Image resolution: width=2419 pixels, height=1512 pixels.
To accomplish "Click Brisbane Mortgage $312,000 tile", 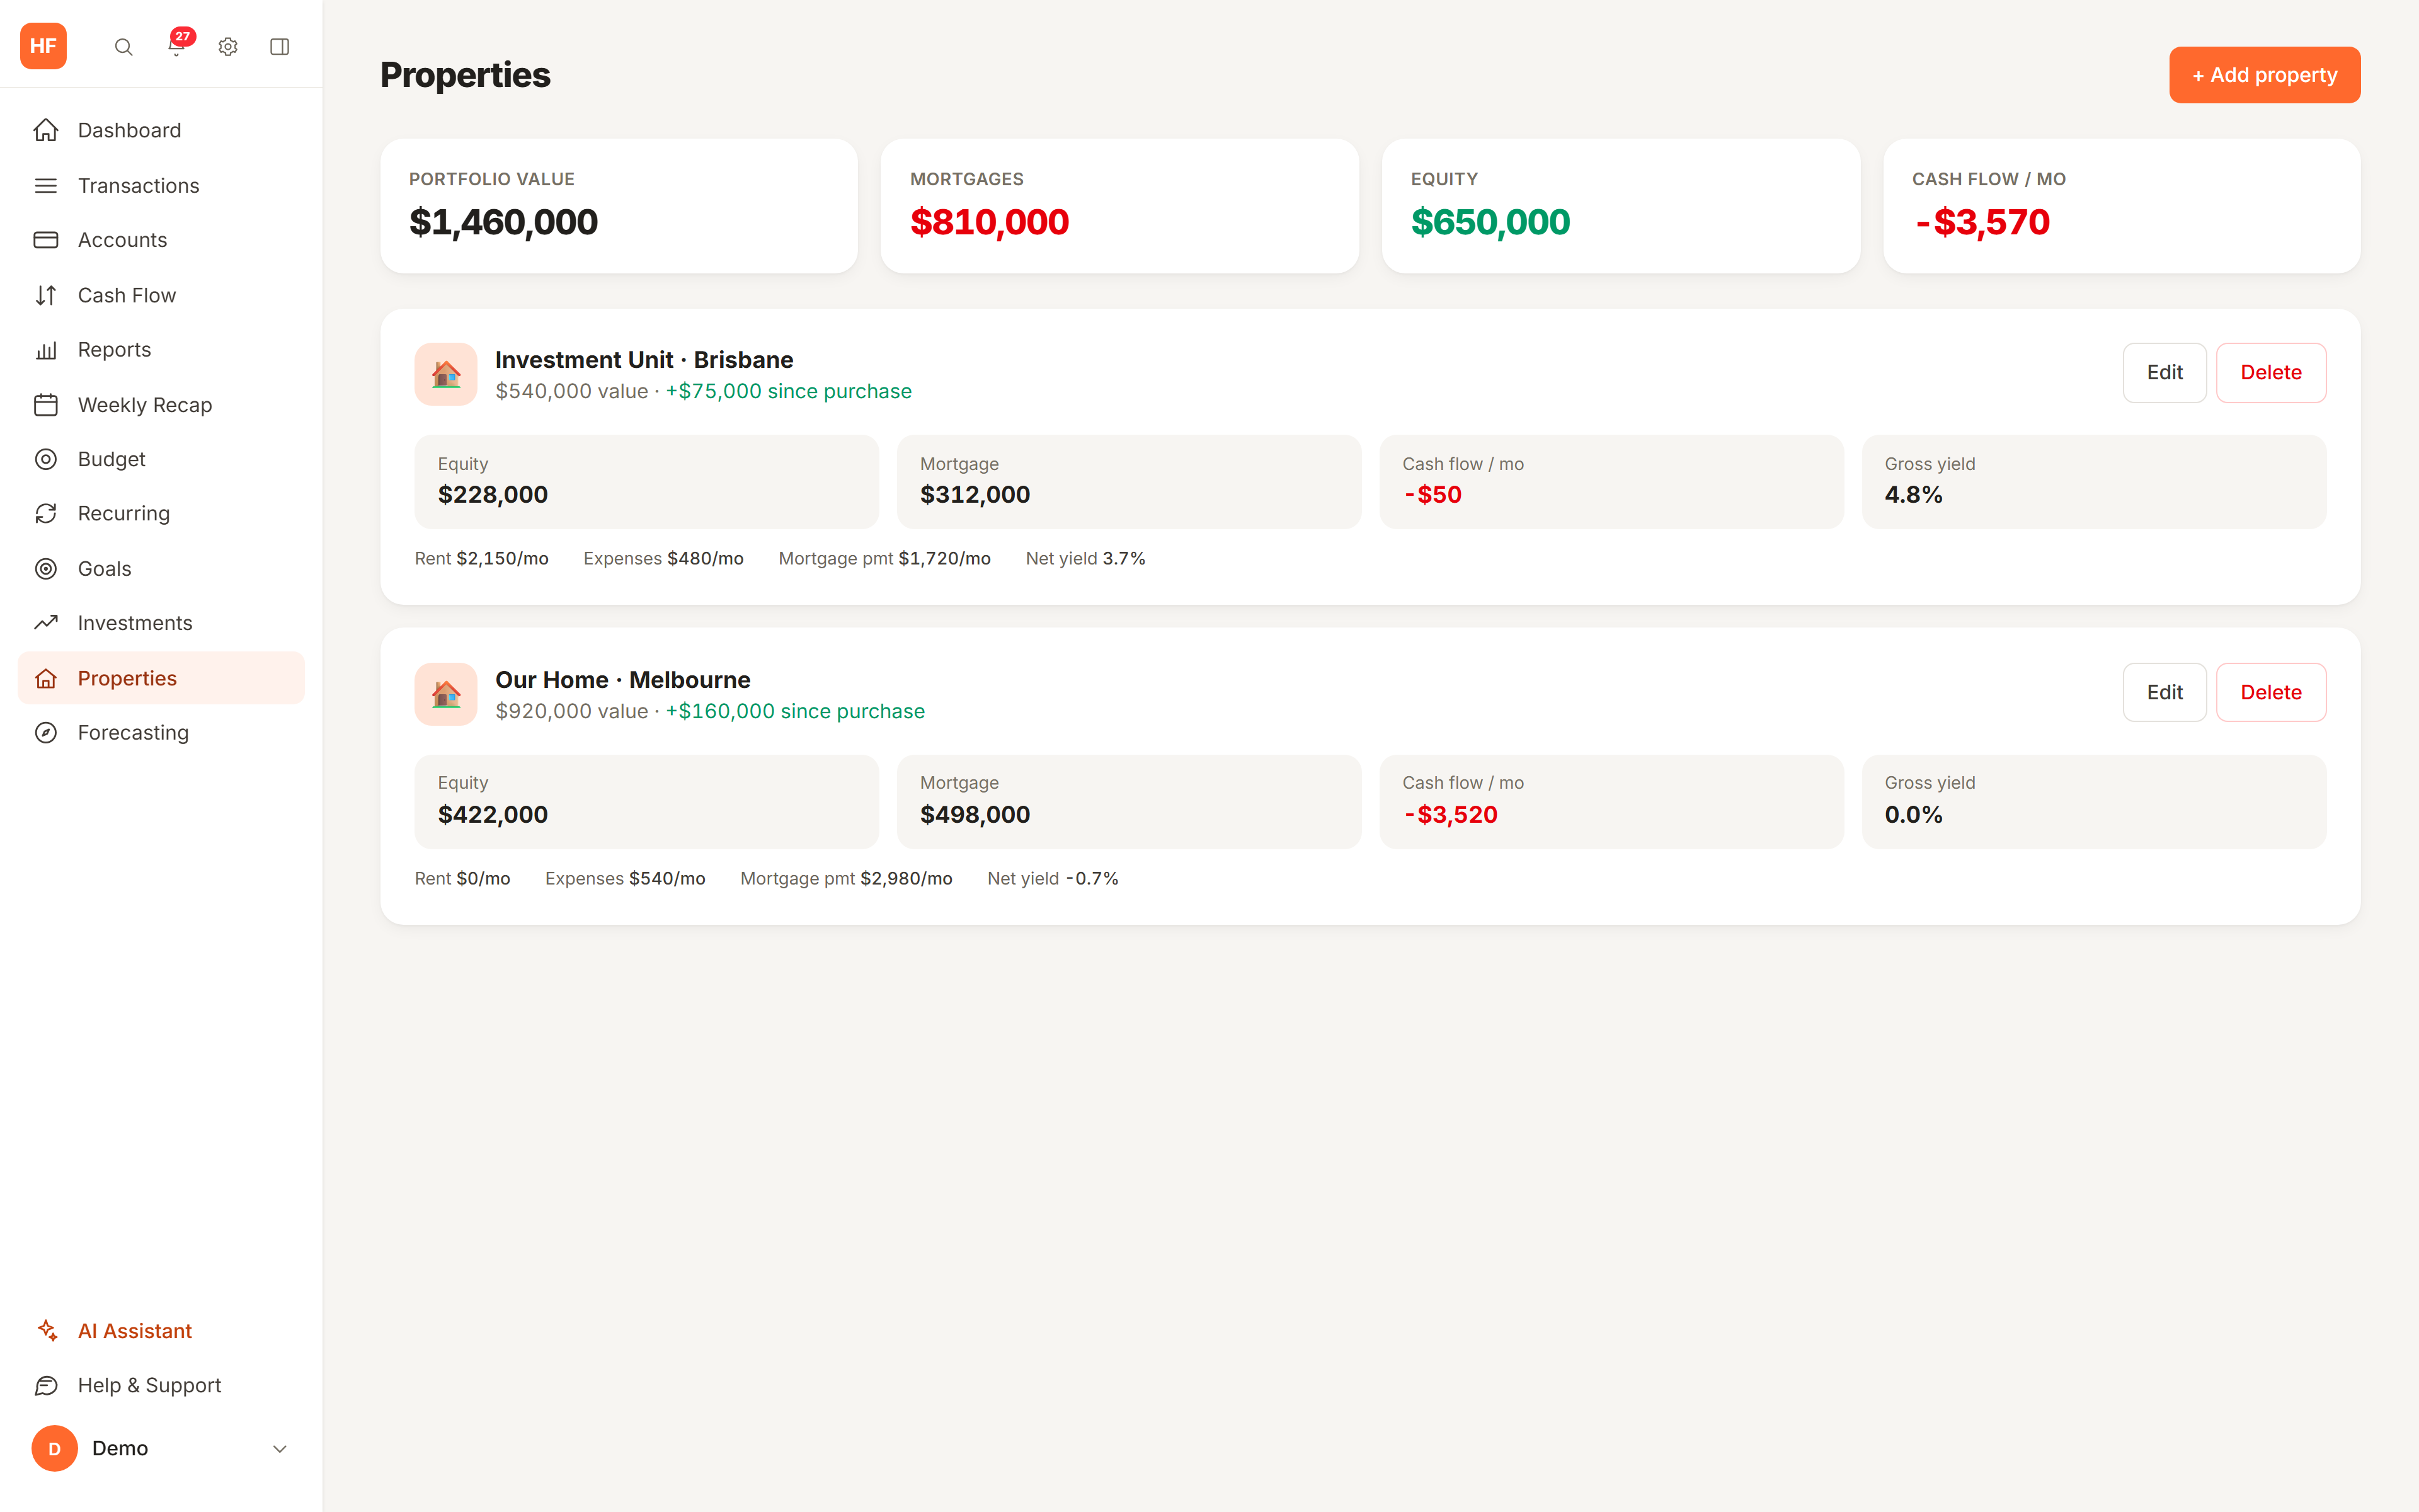I will point(1128,481).
